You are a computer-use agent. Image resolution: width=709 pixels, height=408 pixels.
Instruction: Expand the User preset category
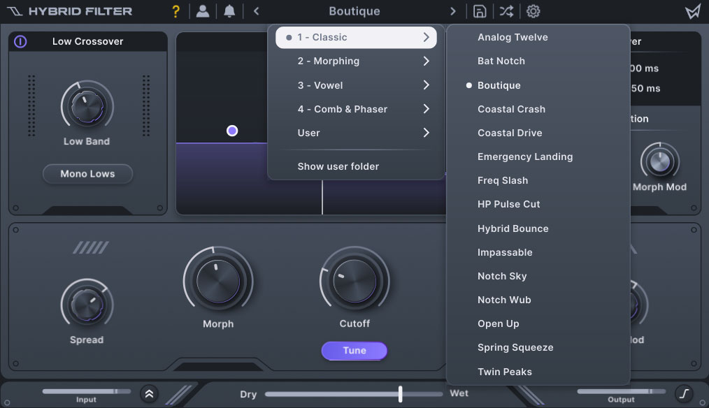point(356,133)
